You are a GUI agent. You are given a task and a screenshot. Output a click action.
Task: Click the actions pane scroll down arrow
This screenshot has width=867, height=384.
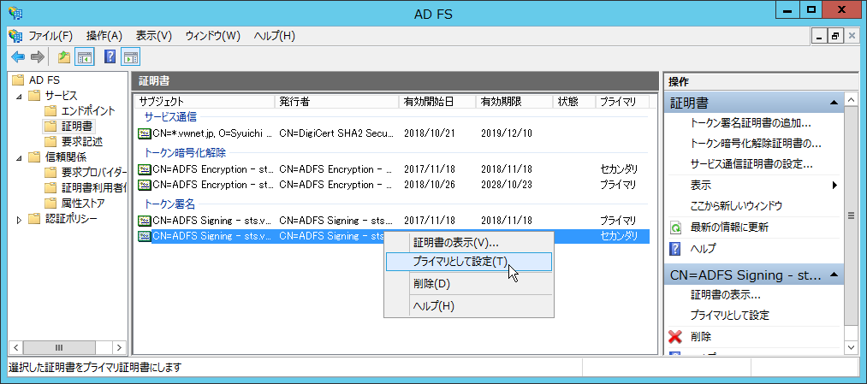pos(852,347)
